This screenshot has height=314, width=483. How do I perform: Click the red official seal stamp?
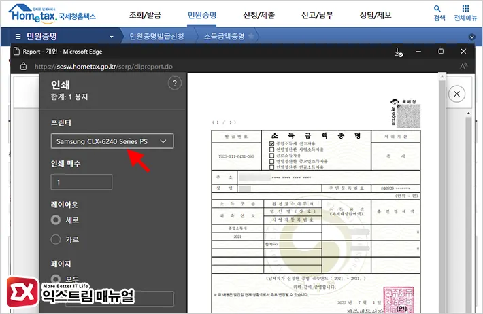click(398, 300)
